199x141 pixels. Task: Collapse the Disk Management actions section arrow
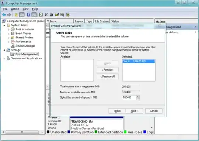[195, 27]
